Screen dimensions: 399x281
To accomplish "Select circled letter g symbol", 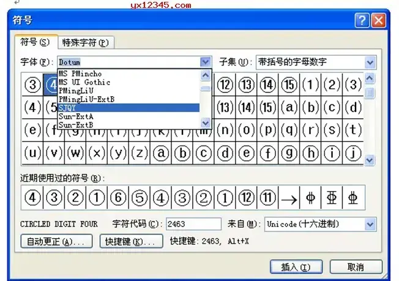I will 289,153.
